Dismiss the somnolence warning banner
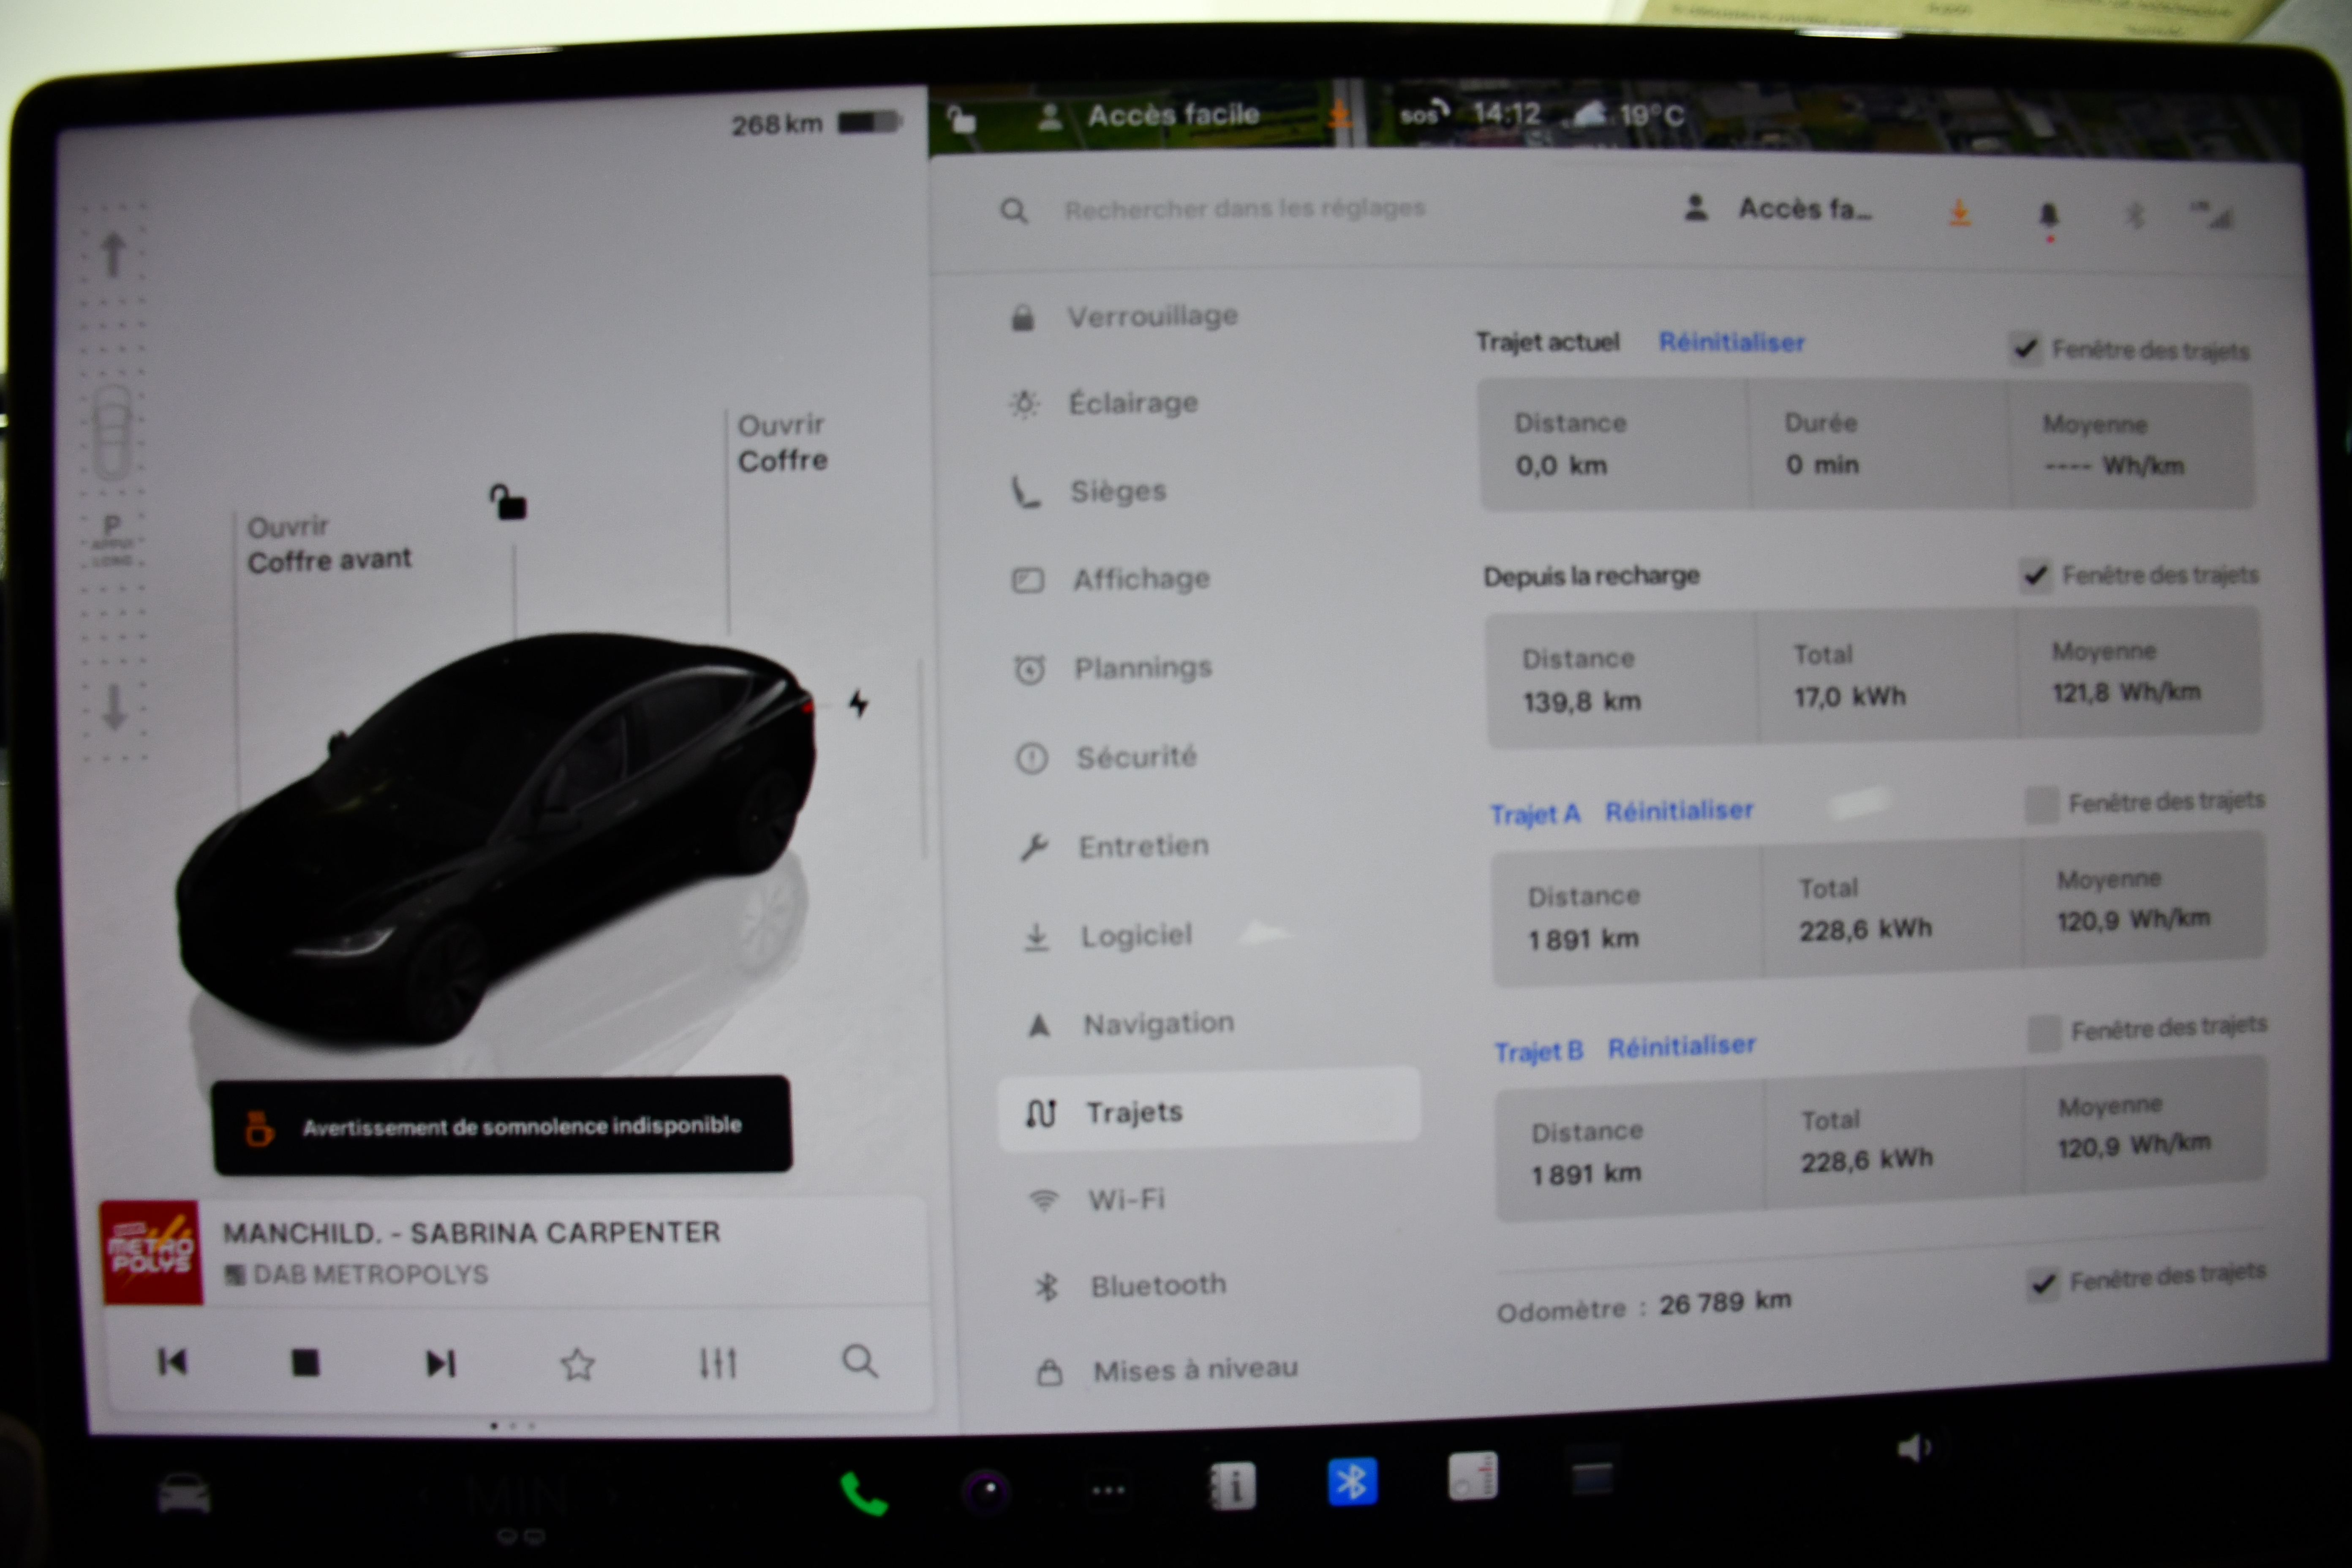The width and height of the screenshot is (2352, 1568). [x=501, y=1125]
